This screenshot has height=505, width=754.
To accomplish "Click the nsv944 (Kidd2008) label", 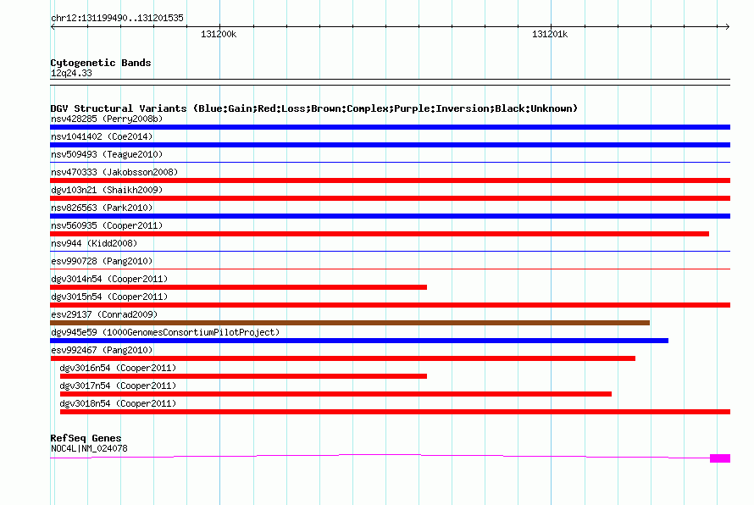I will pyautogui.click(x=94, y=243).
